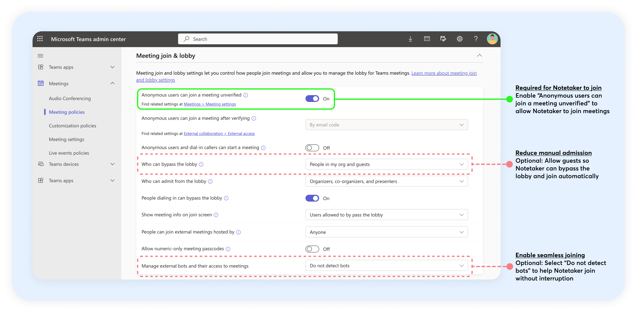Click 'Manage external bots and their access to meetings' label
The width and height of the screenshot is (637, 313).
[195, 266]
